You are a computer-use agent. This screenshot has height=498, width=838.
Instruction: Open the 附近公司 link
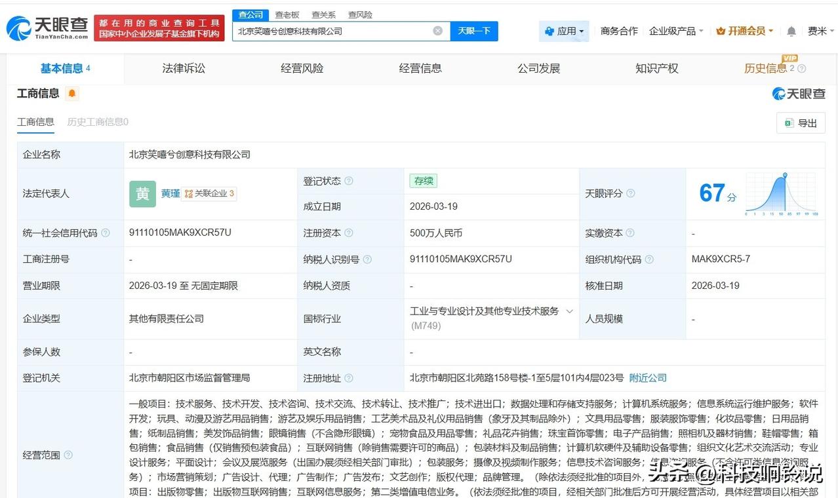648,377
